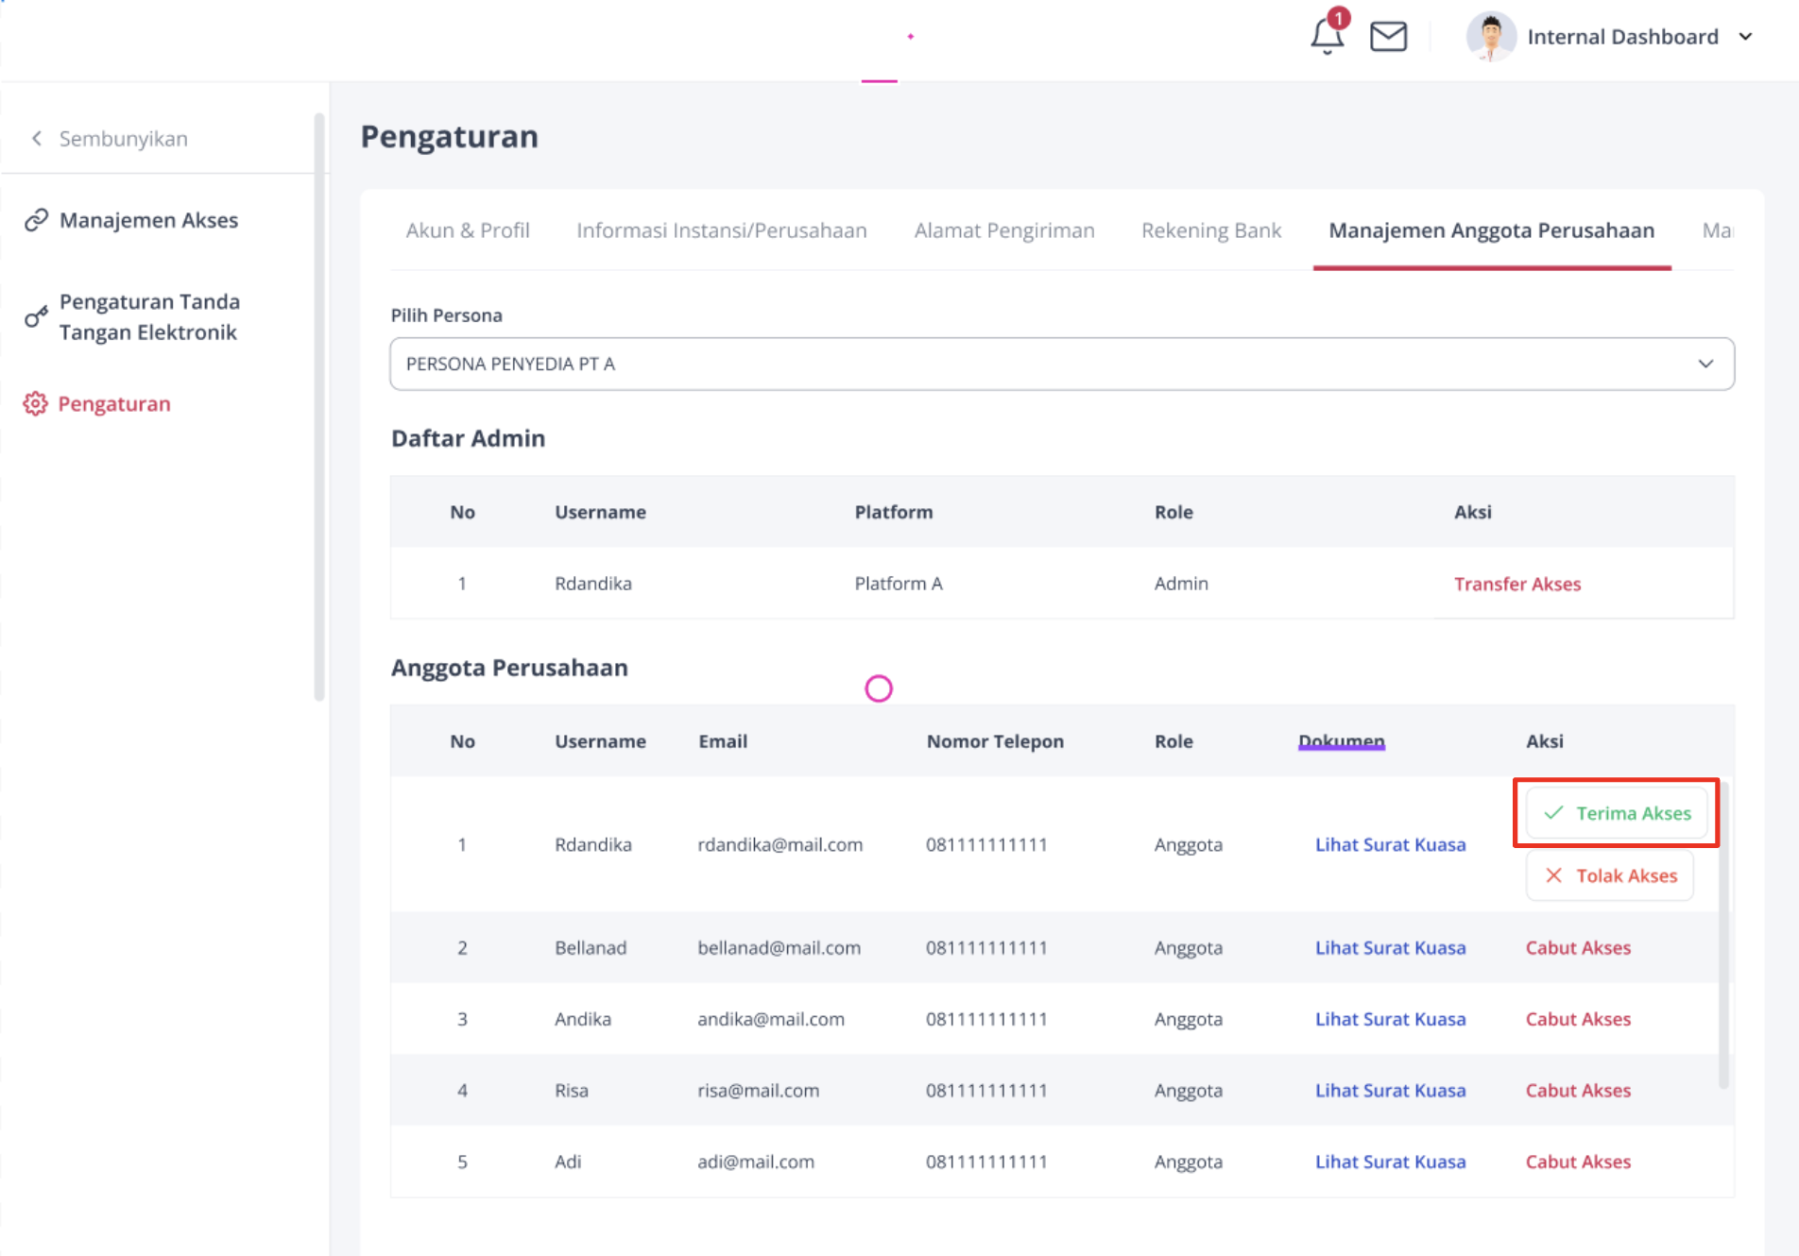
Task: Switch to the Akun & Profil tab
Action: click(x=467, y=230)
